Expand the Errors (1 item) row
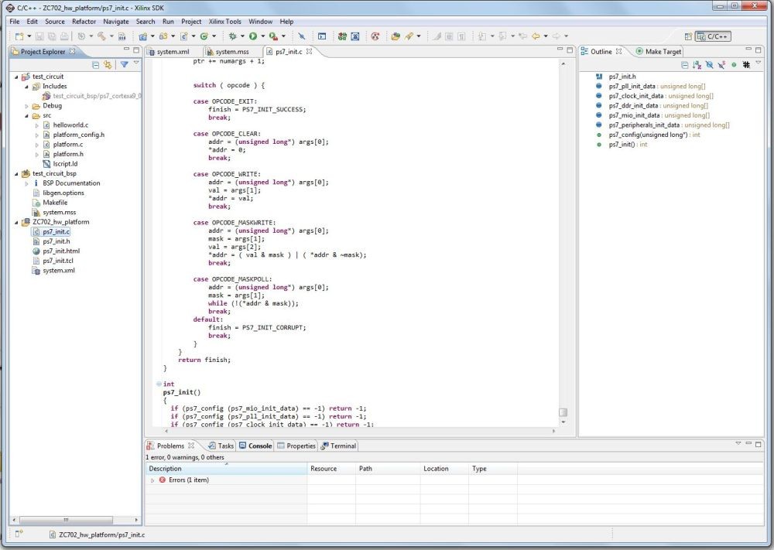This screenshot has height=550, width=774. pos(152,480)
